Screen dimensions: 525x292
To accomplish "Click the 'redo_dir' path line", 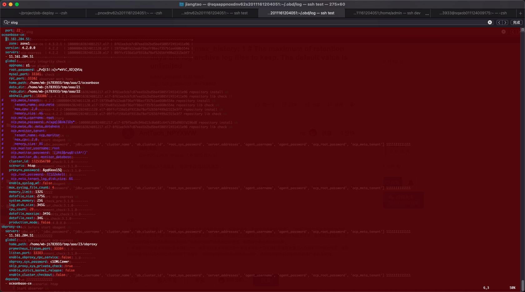I will coord(45,92).
